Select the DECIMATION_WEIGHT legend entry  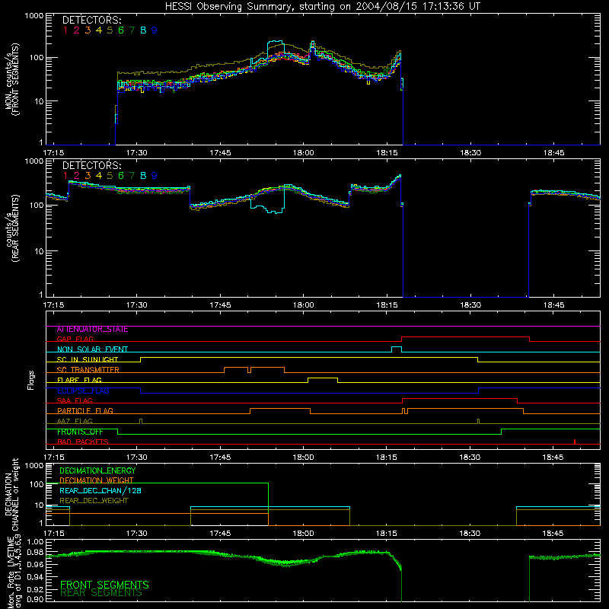click(x=97, y=480)
